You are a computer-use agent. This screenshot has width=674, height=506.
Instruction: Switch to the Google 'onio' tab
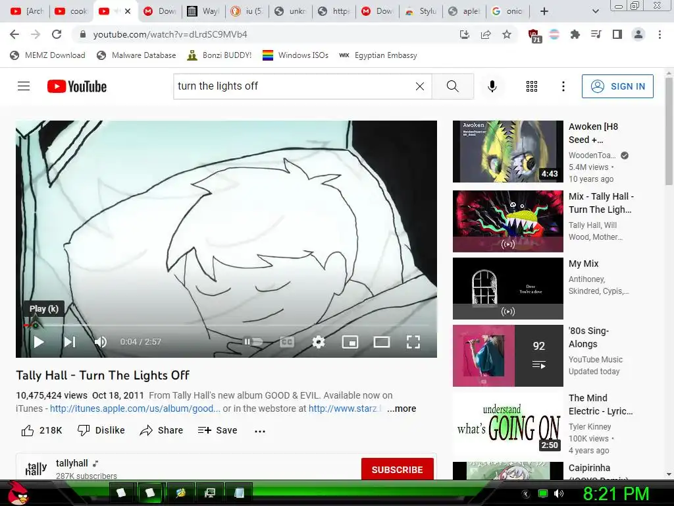[507, 11]
